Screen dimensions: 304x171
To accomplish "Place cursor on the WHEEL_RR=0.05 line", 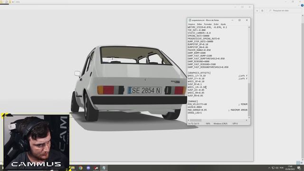I will click(196, 93).
